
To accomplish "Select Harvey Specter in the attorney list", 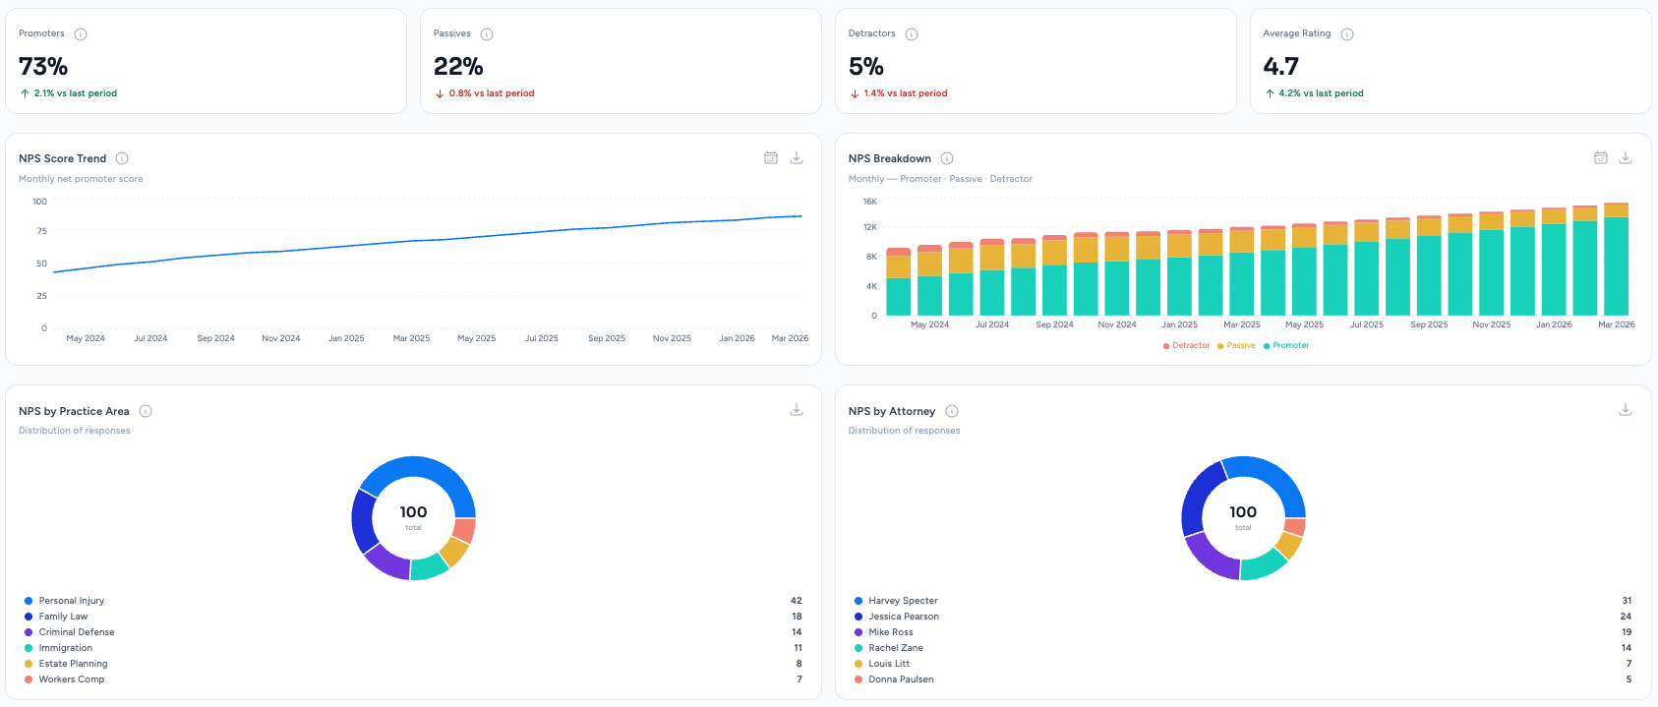I will (1243, 601).
